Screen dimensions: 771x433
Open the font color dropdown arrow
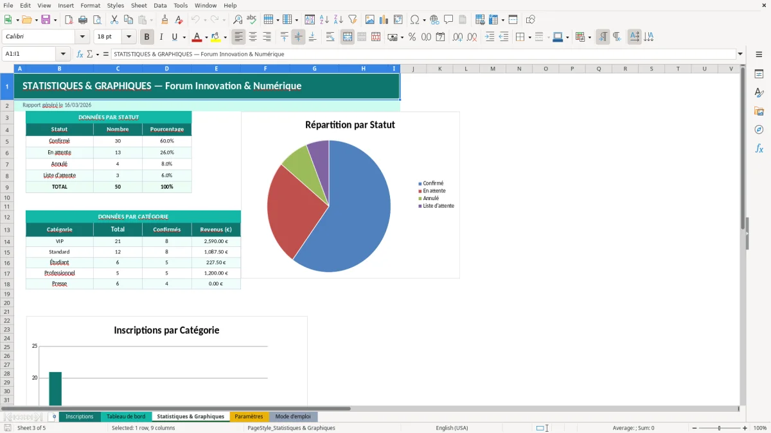pyautogui.click(x=206, y=37)
